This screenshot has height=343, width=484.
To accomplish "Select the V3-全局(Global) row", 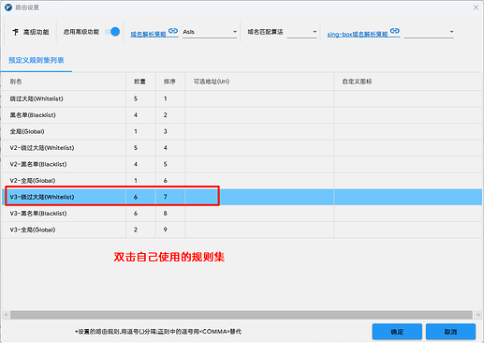I will point(242,230).
